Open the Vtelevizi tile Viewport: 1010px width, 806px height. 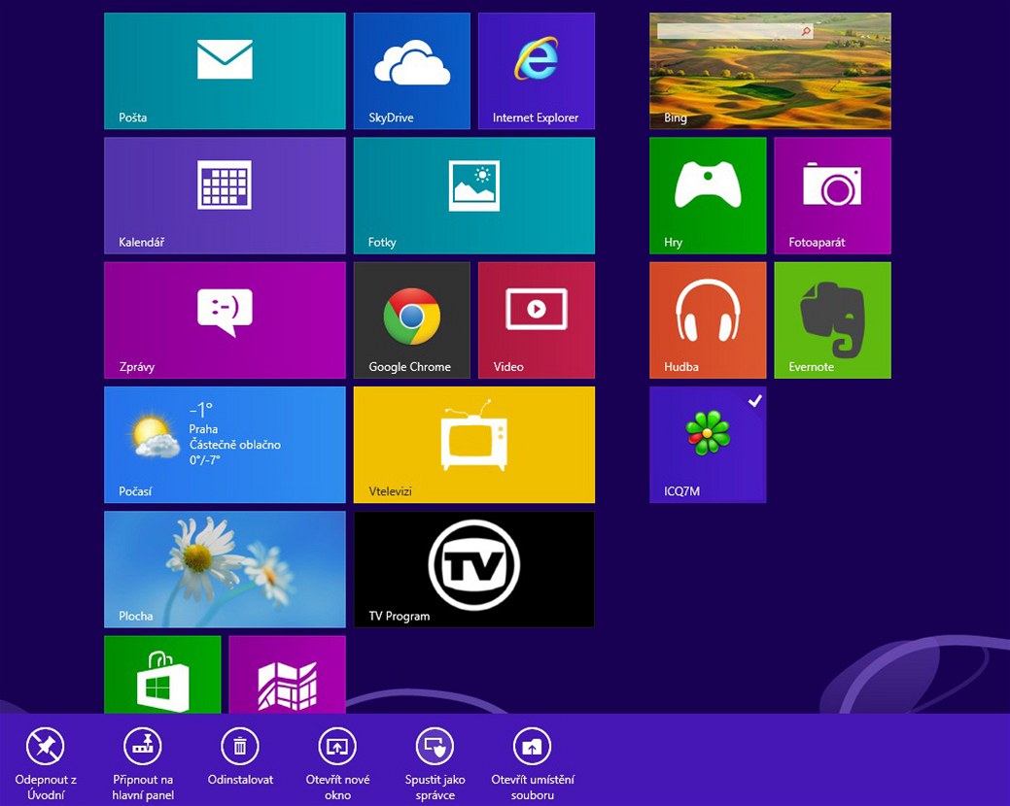click(x=474, y=445)
